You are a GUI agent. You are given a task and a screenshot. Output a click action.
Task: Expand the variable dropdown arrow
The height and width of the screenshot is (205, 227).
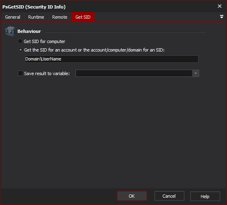[196, 73]
